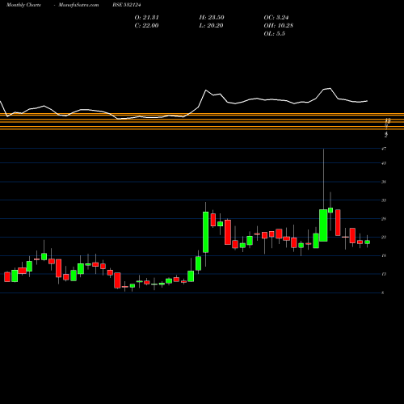Screen dimensions: 404x404
Task: Click the close value "C: 22.00"
Action: pos(146,26)
